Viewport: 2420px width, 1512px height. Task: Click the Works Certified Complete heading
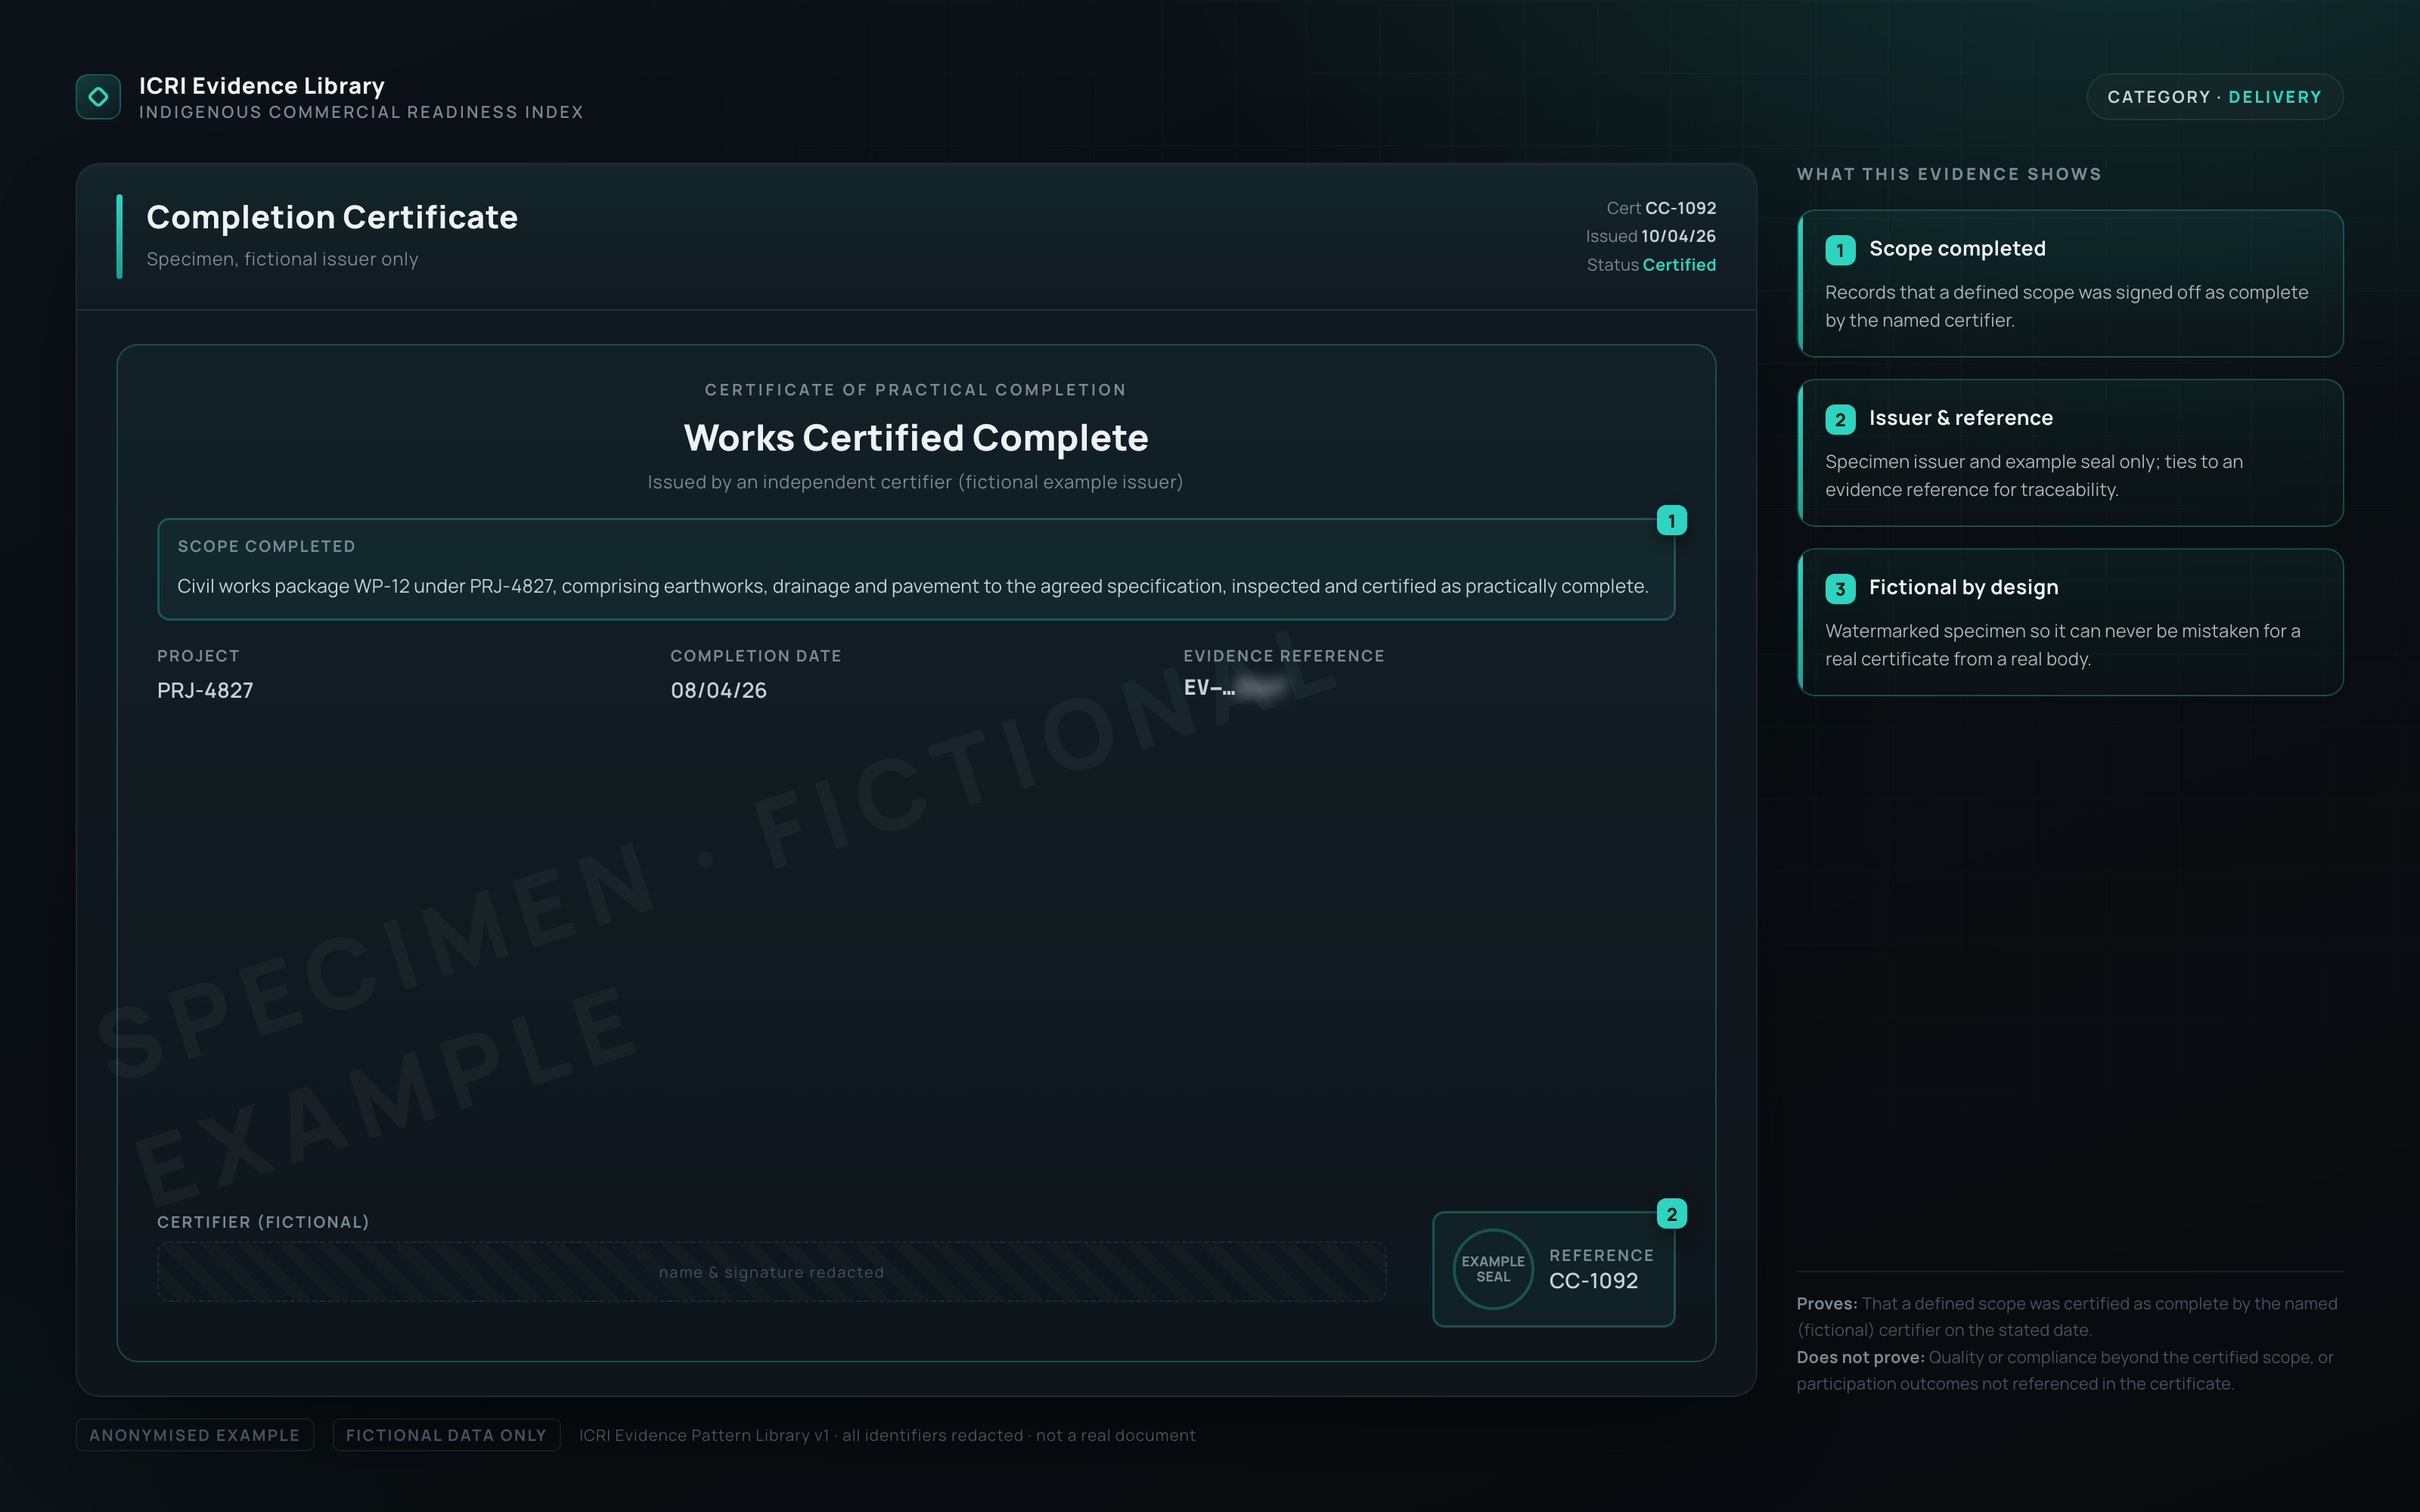(916, 438)
